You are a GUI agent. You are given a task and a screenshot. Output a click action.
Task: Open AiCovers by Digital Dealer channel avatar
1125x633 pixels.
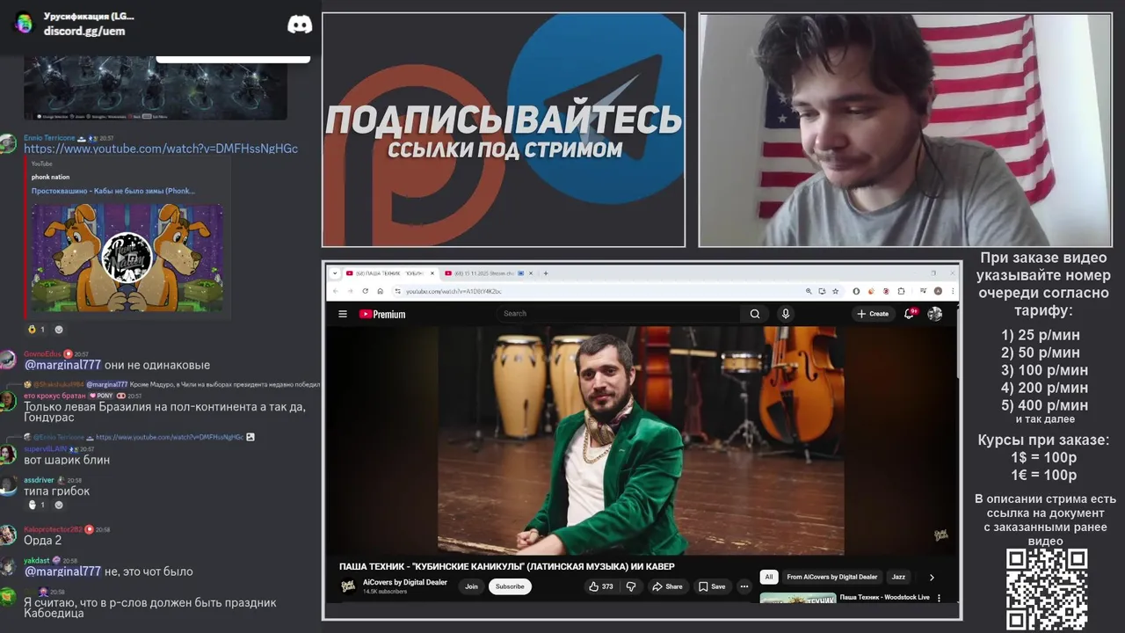tap(348, 586)
